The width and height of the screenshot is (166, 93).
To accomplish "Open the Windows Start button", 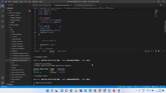I will tap(47, 91).
